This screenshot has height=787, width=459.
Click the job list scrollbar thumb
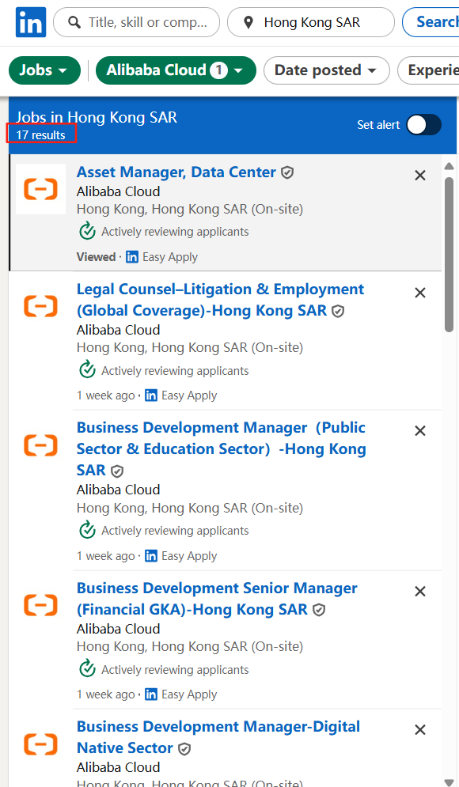449,254
